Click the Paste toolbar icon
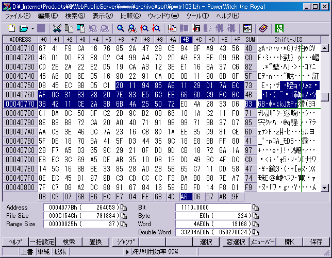The image size is (332, 258). click(81, 28)
